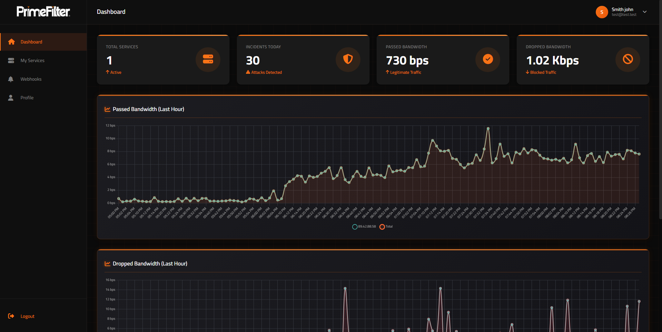Navigate to the Webhooks menu item
Screen dimensions: 662x332
pos(31,79)
